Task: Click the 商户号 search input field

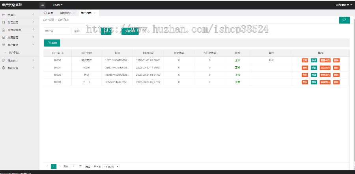Action: [57, 31]
